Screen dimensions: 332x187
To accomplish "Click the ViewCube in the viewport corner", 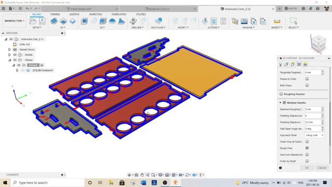I will coord(319,44).
